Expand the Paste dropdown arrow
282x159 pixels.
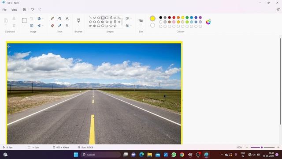6,25
